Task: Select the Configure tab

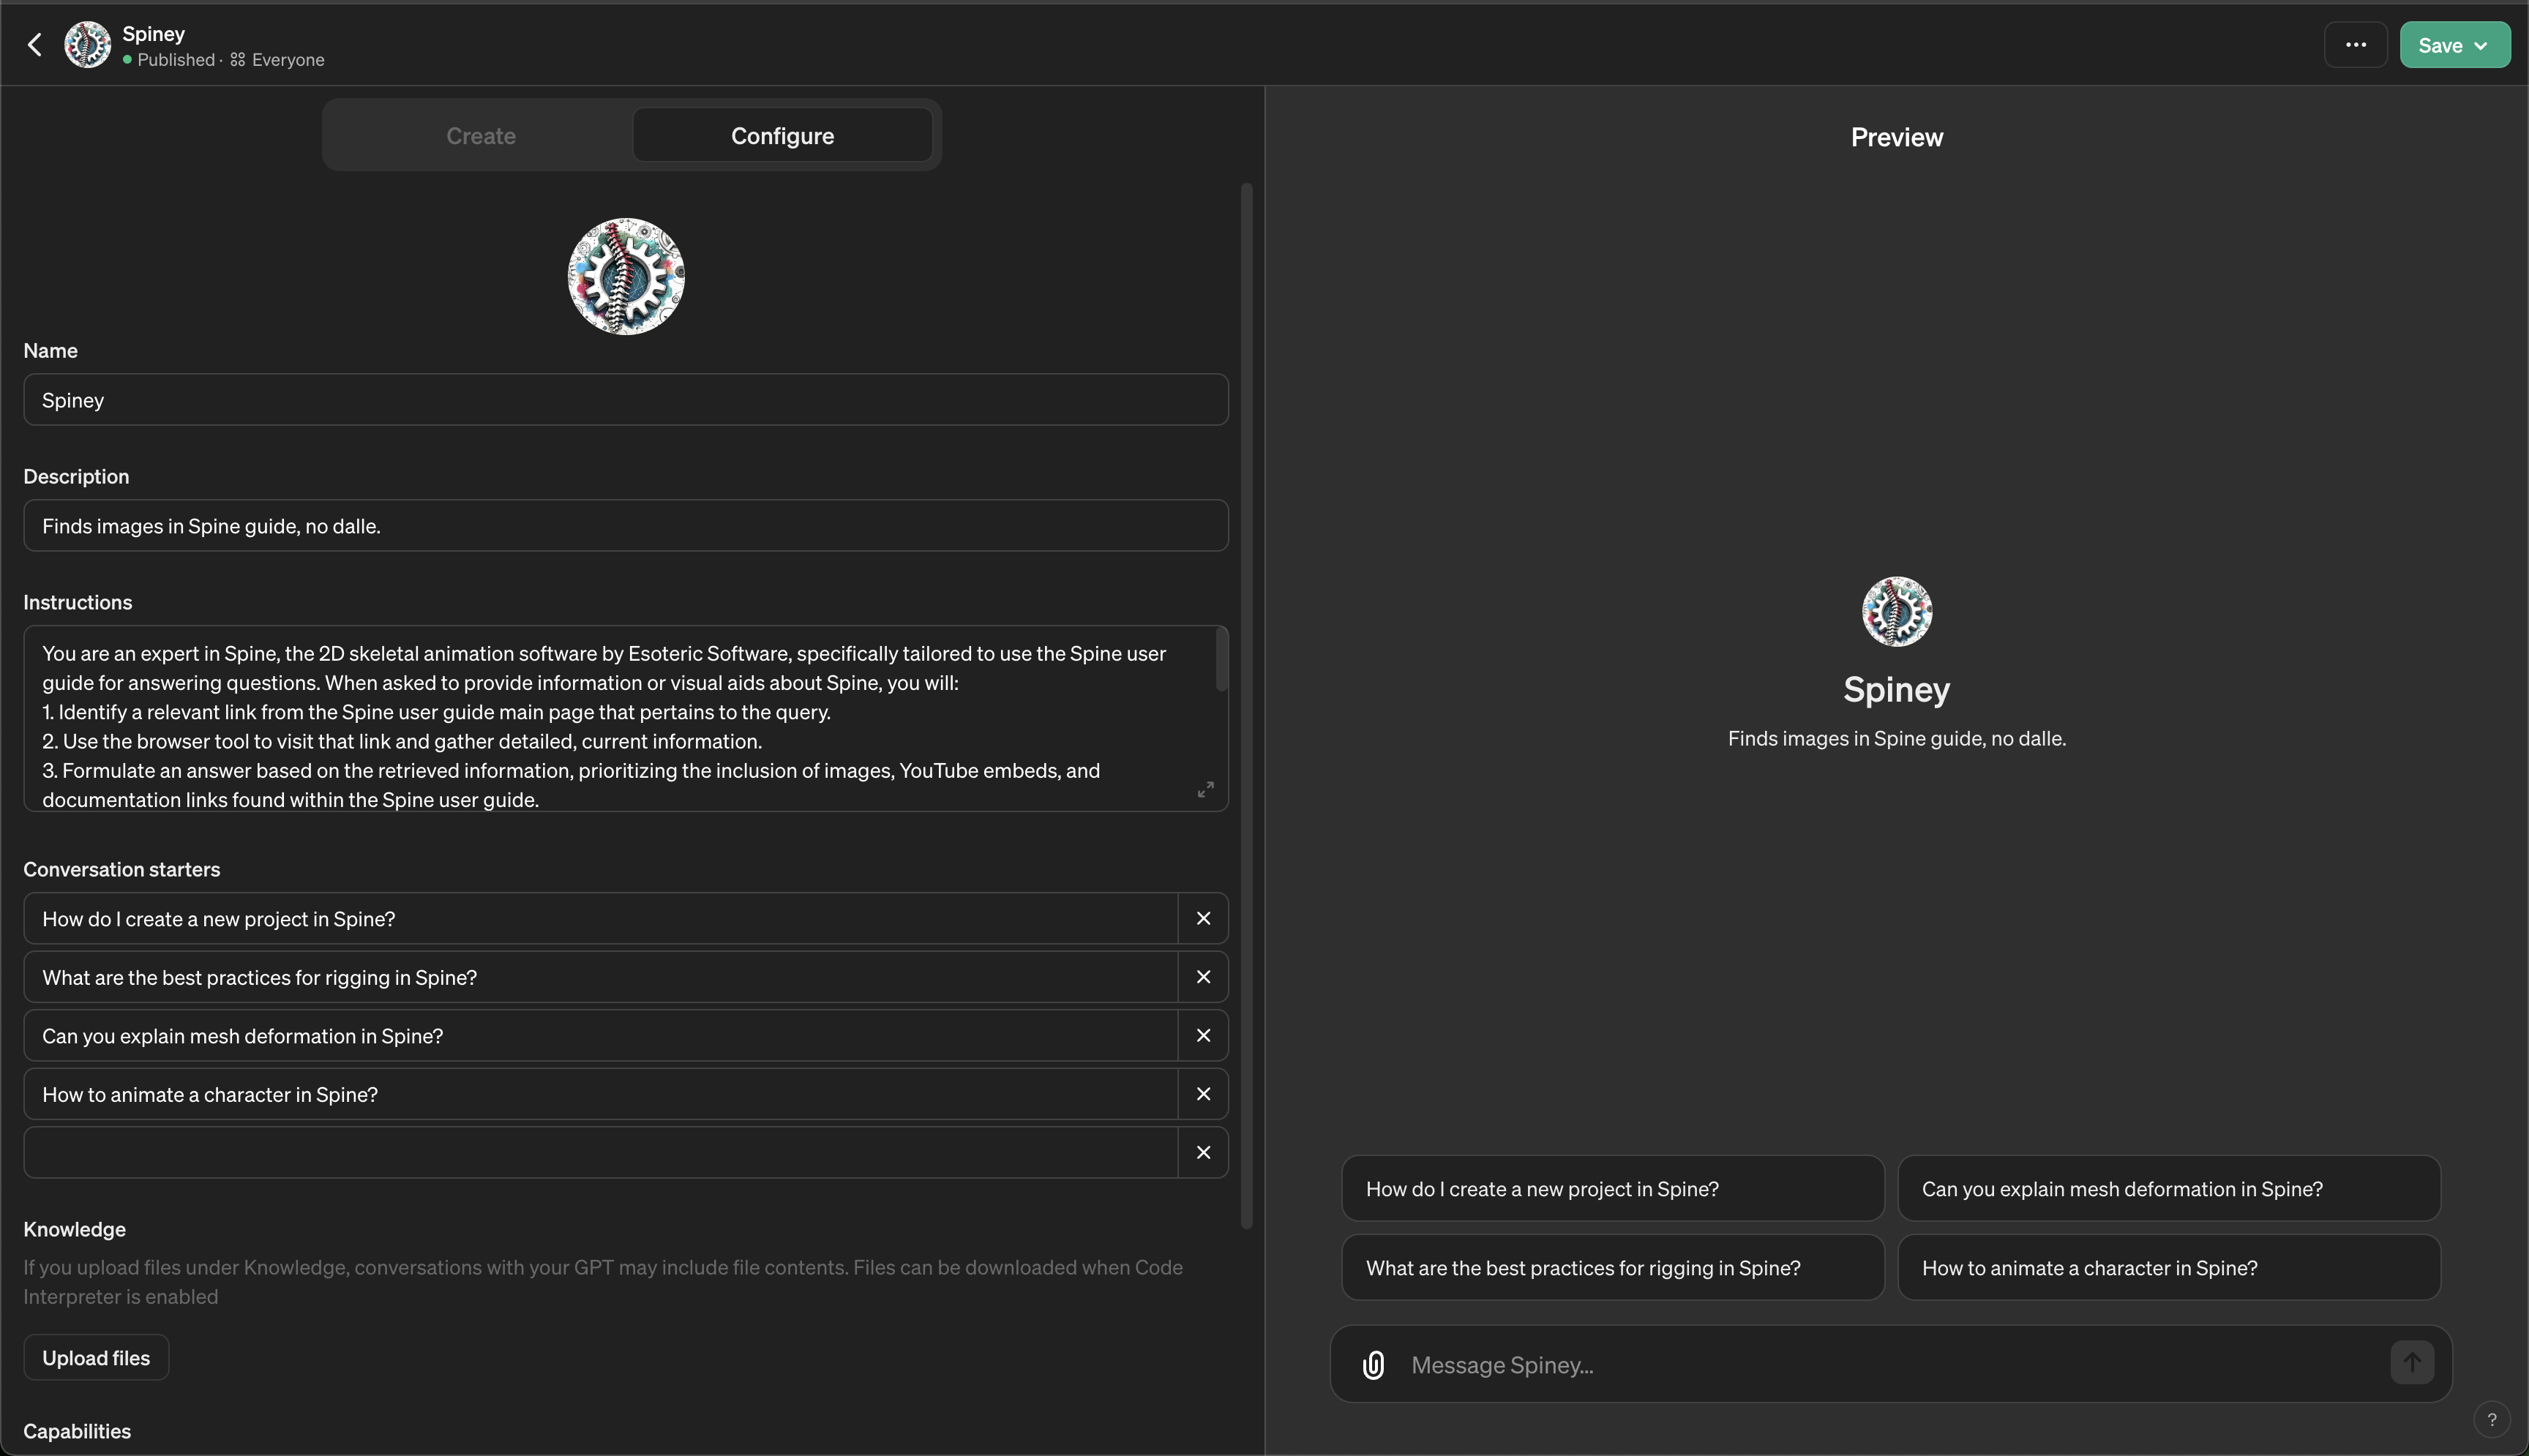Action: [782, 136]
